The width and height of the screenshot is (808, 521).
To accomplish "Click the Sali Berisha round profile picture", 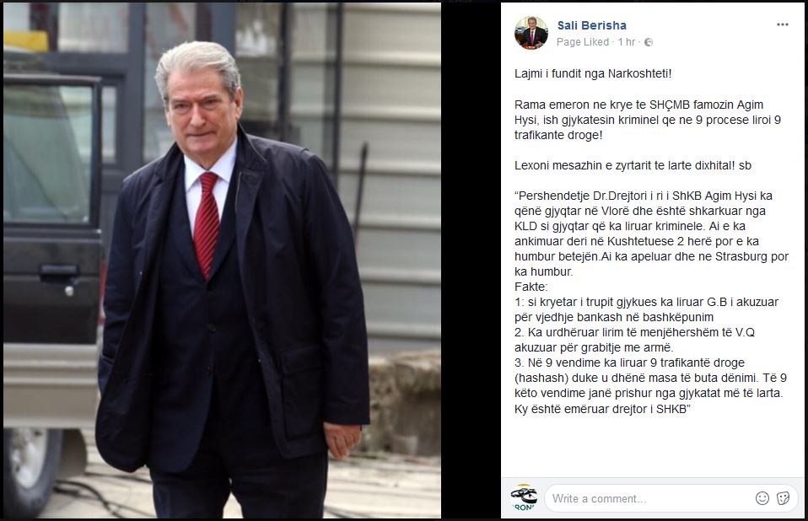I will pyautogui.click(x=531, y=33).
